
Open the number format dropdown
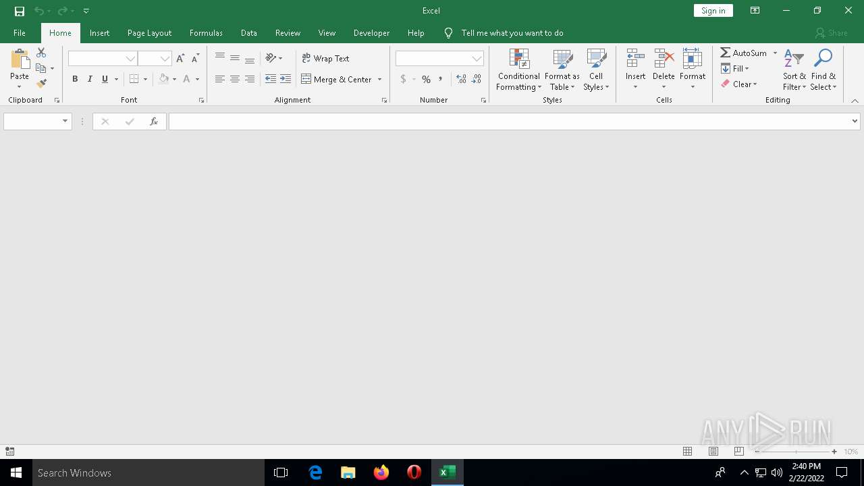click(477, 59)
